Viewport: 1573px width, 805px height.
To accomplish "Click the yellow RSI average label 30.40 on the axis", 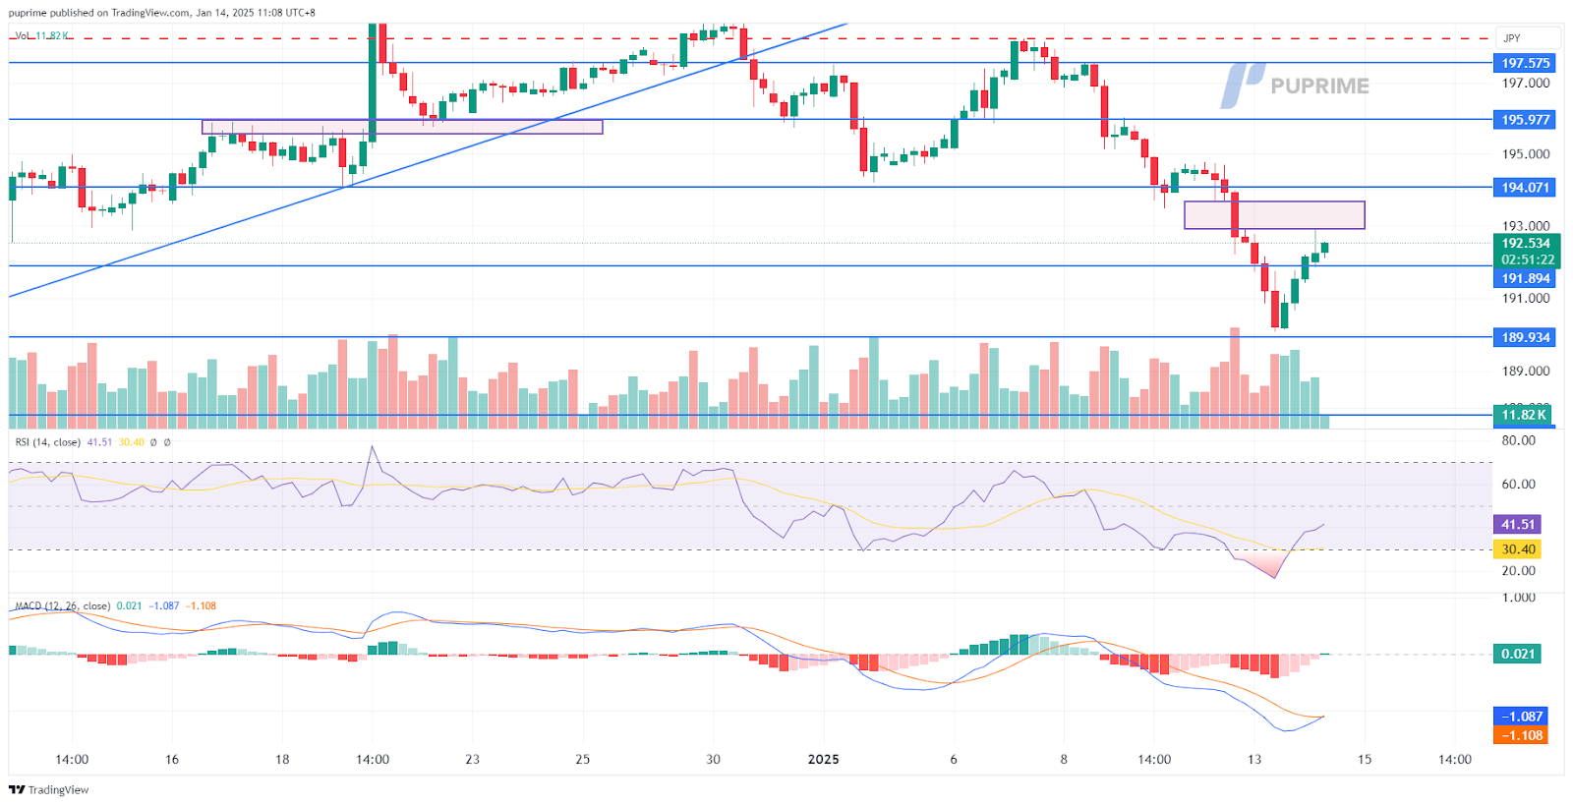I will (x=1517, y=549).
